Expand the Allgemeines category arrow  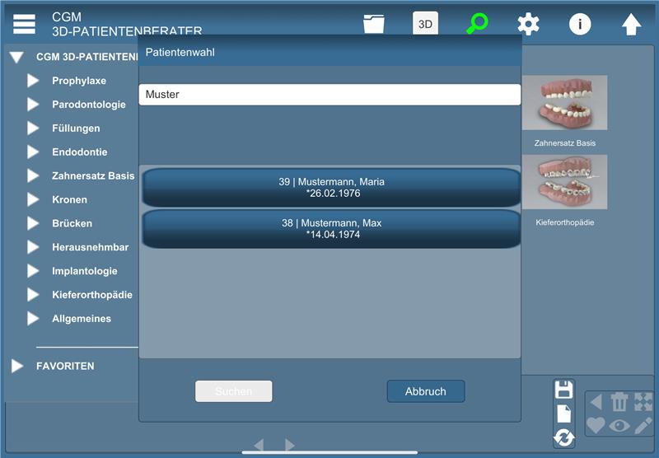[x=33, y=319]
